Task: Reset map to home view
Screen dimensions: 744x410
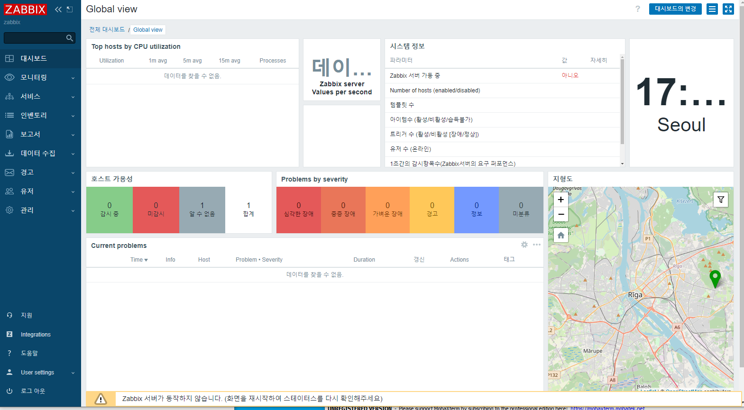Action: tap(561, 235)
